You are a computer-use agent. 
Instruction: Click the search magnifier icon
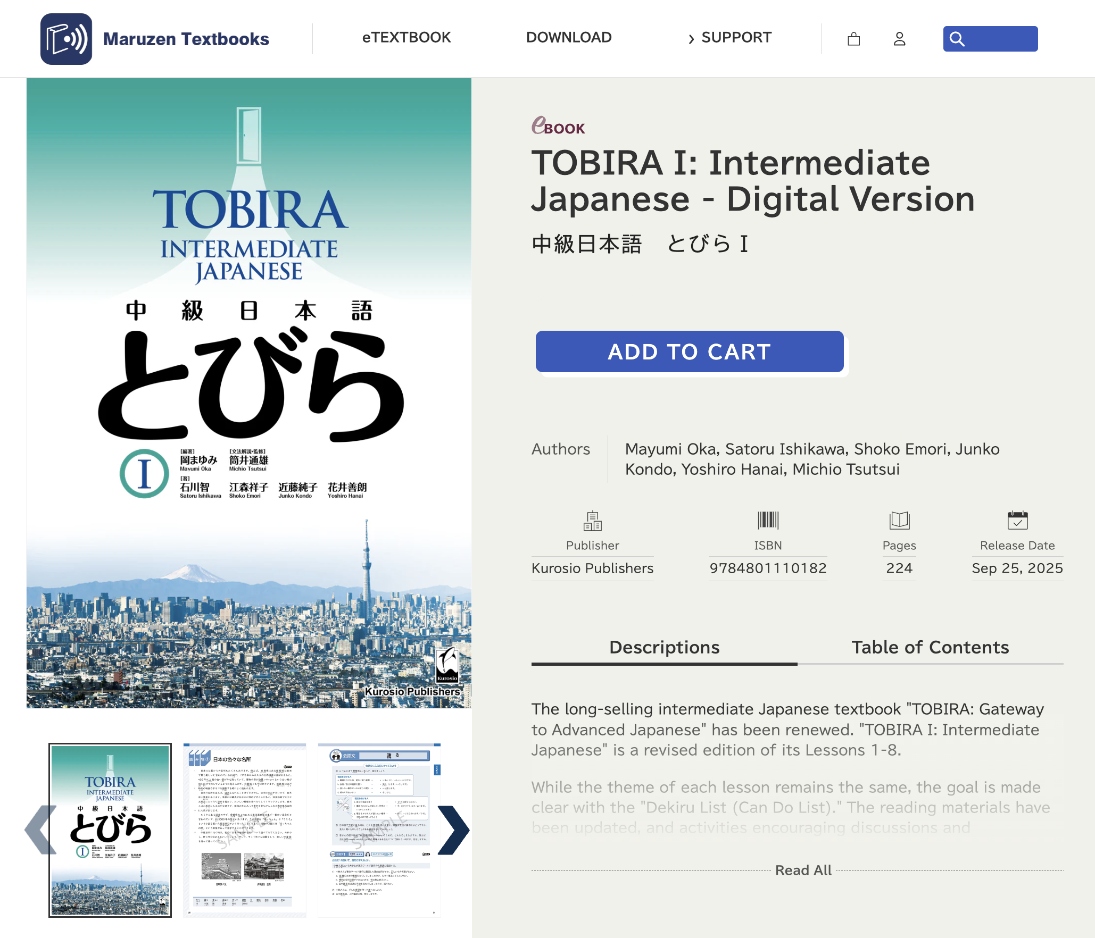pyautogui.click(x=957, y=39)
